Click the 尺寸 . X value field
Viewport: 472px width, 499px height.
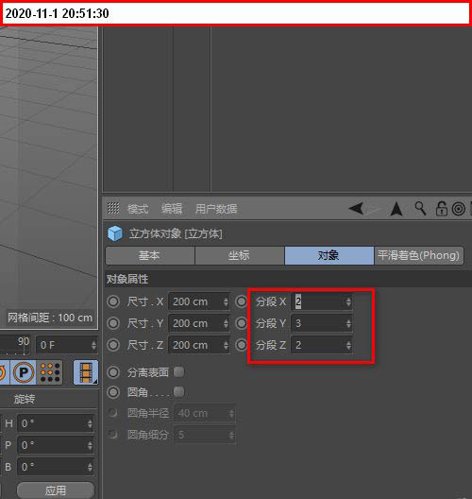199,301
